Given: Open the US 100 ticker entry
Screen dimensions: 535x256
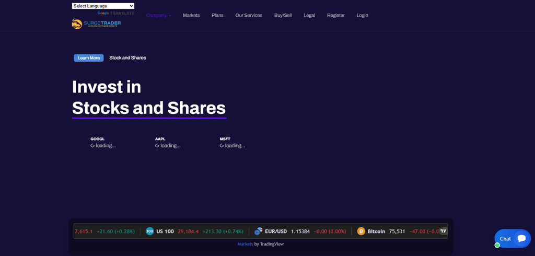Looking at the screenshot, I should (194, 231).
